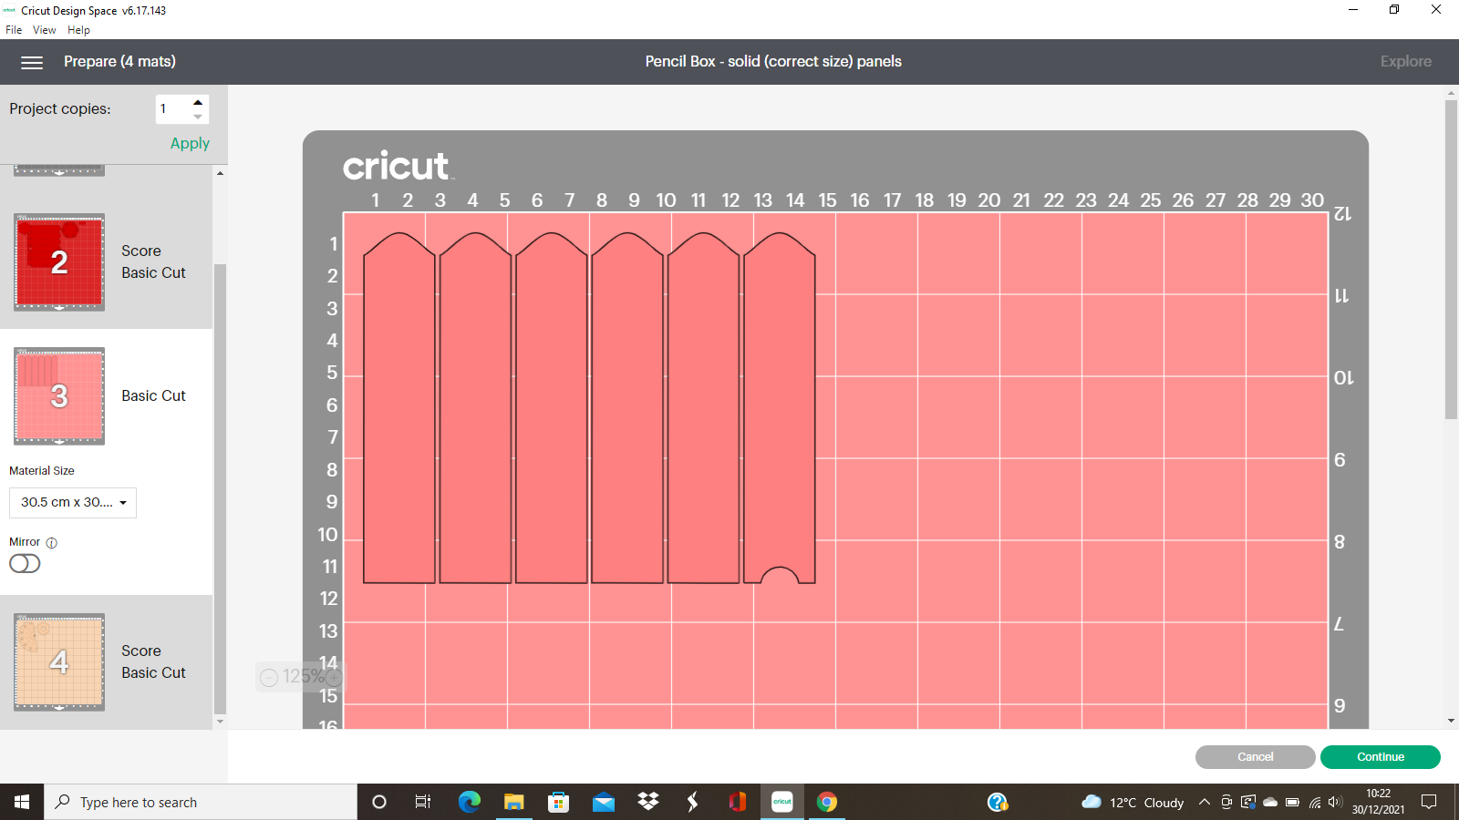The height and width of the screenshot is (820, 1459).
Task: Open File Explorer from the taskbar
Action: [513, 802]
